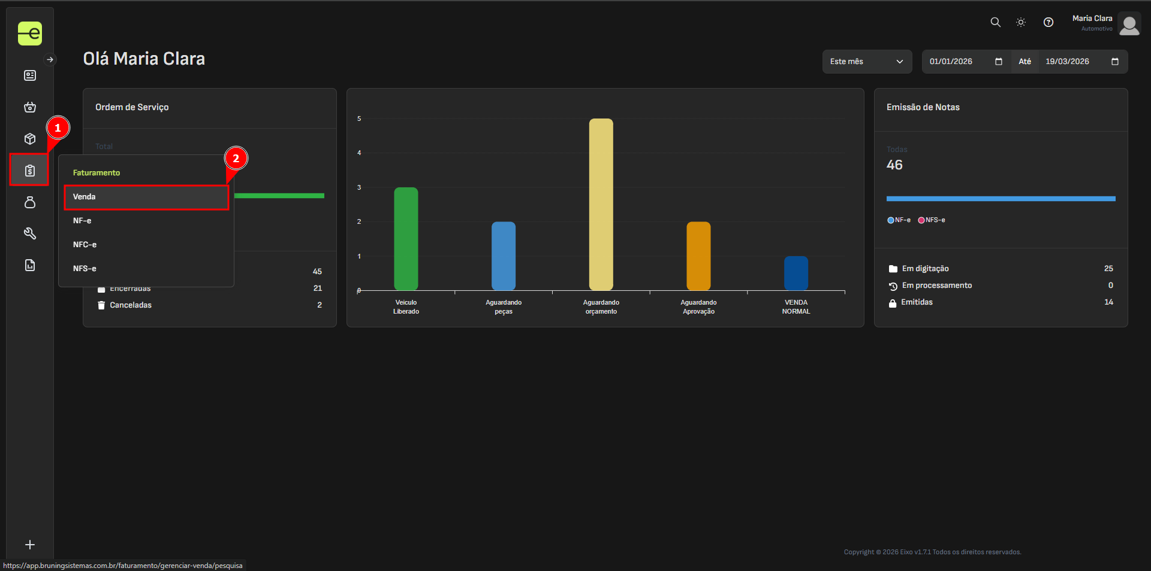Open the 'Este mês' period dropdown
Viewport: 1151px width, 571px height.
(x=866, y=62)
